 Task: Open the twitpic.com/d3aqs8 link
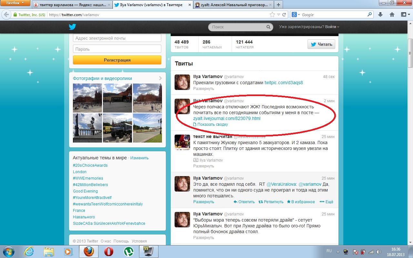point(284,83)
